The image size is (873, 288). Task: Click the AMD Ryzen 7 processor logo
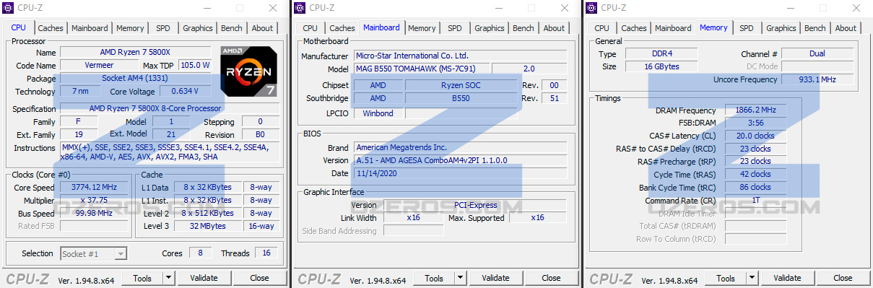click(250, 71)
